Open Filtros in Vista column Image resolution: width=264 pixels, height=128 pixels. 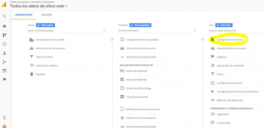pyautogui.click(x=220, y=74)
